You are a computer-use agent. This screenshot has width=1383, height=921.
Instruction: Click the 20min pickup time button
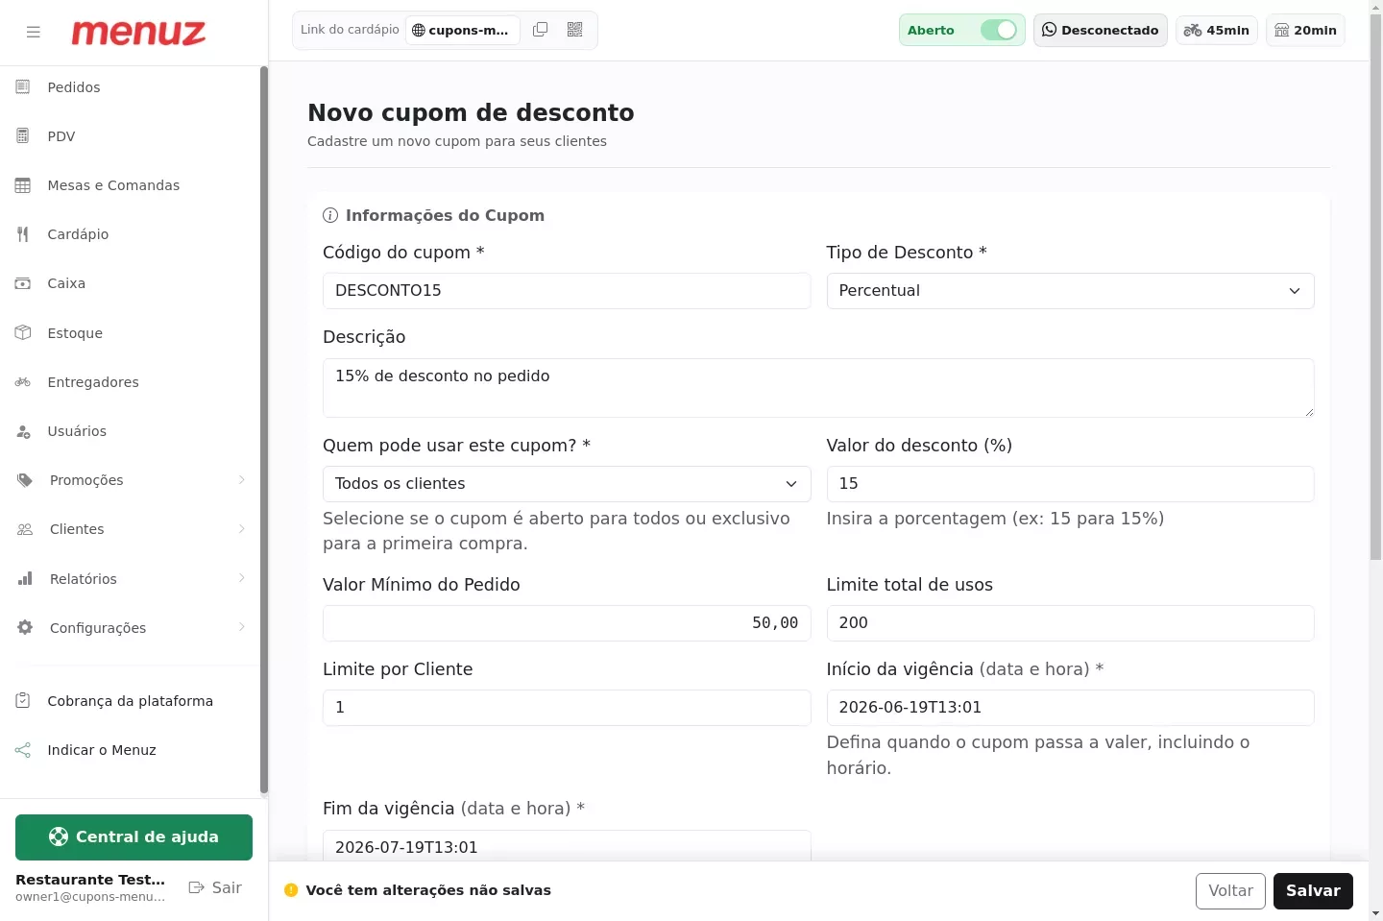coord(1306,30)
